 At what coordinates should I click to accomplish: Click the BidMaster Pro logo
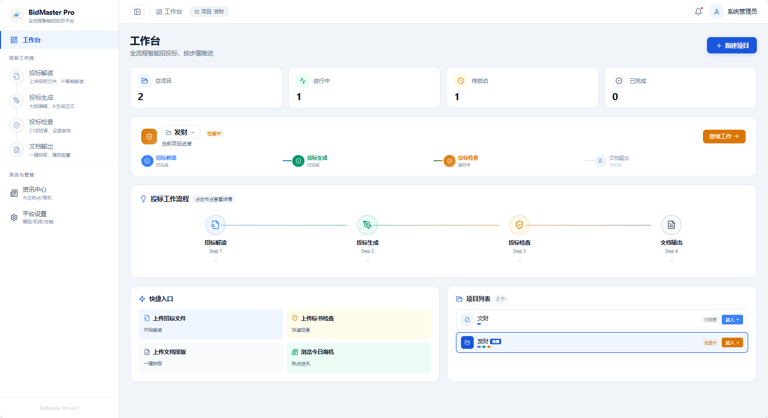pyautogui.click(x=16, y=15)
